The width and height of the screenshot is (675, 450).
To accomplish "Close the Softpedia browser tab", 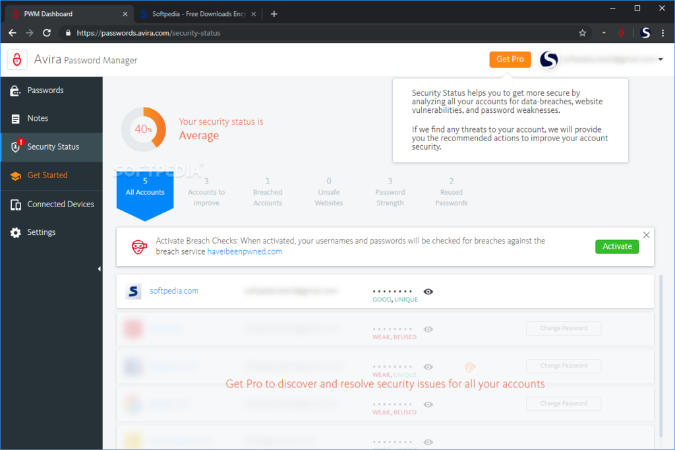I will 254,15.
